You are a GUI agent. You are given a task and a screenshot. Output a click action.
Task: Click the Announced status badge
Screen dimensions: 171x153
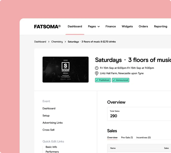pyautogui.click(x=120, y=80)
